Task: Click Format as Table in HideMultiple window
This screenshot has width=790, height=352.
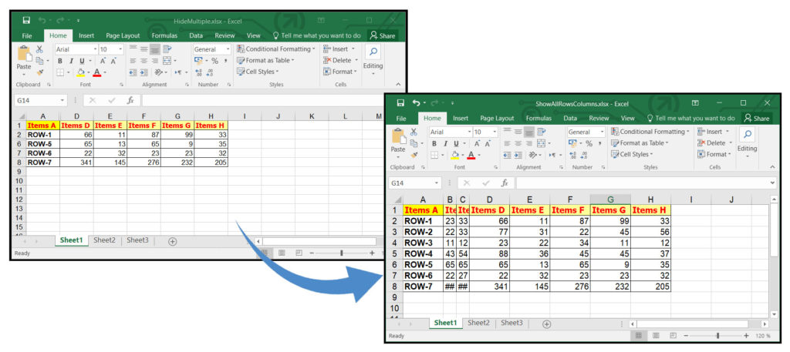Action: (268, 60)
